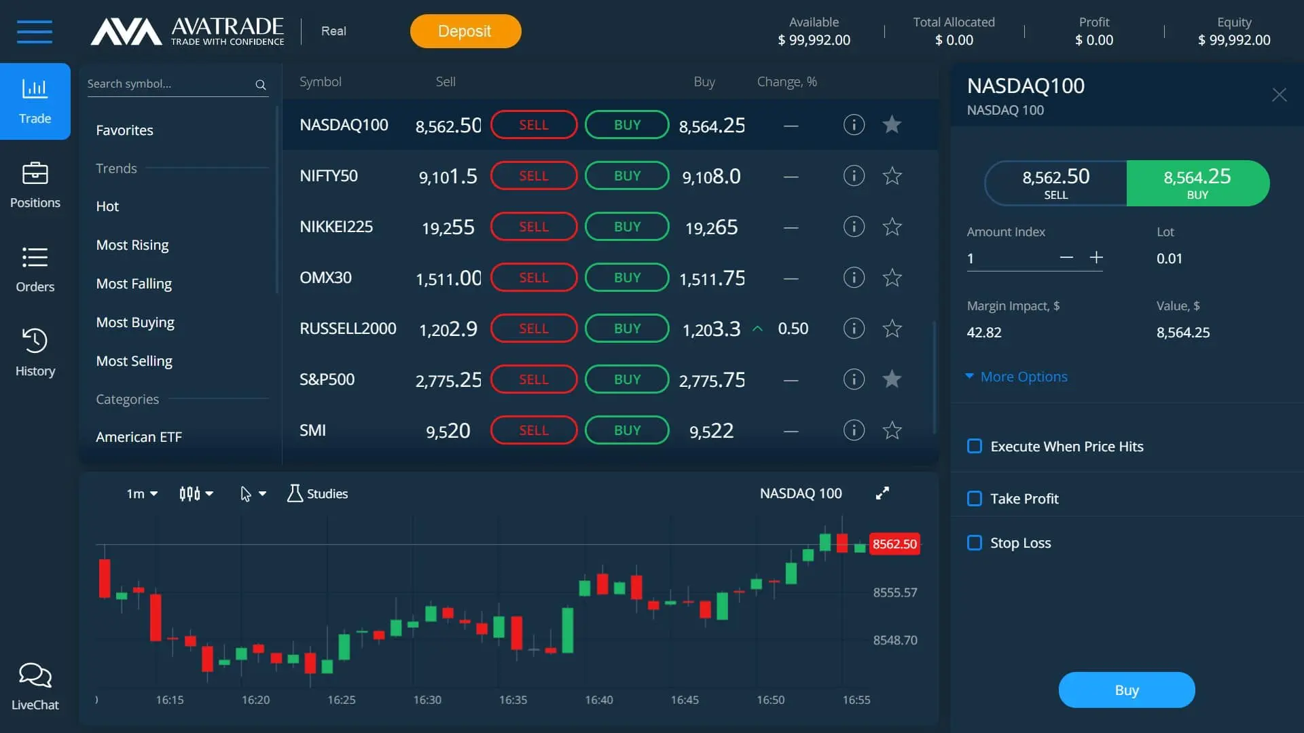Click SELL for SMI row

click(x=534, y=430)
